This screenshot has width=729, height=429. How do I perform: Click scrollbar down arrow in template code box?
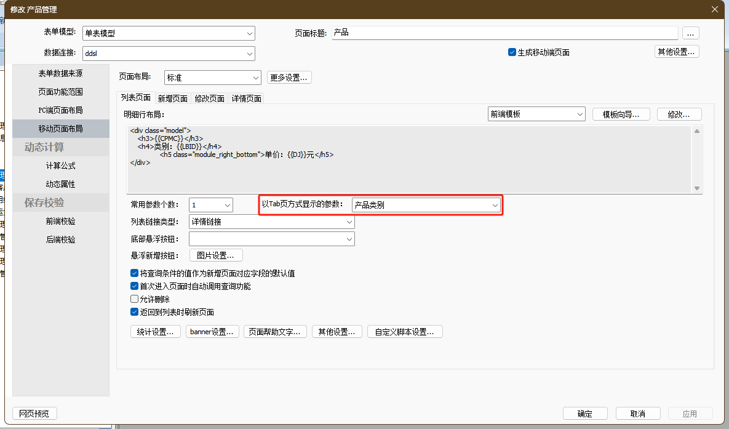(697, 188)
